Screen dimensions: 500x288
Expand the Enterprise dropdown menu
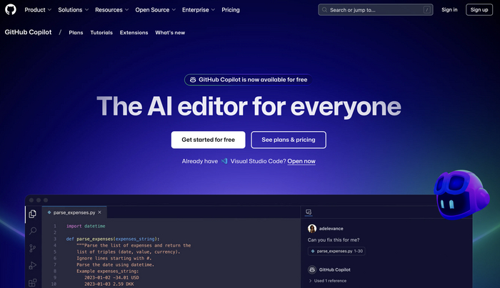(199, 10)
